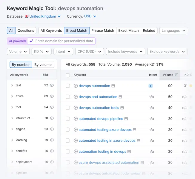Toggle visibility of the engine group
This screenshot has width=195, height=179.
click(52, 129)
